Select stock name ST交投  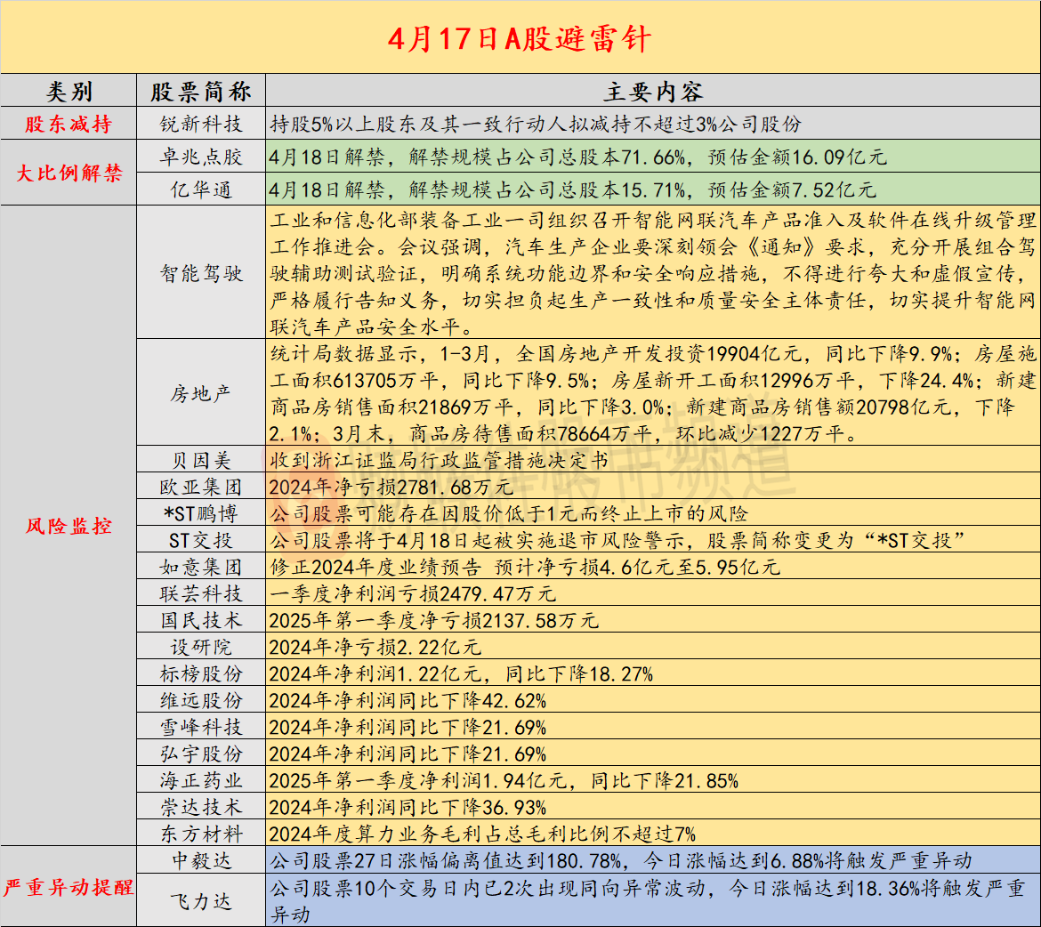[x=201, y=540]
